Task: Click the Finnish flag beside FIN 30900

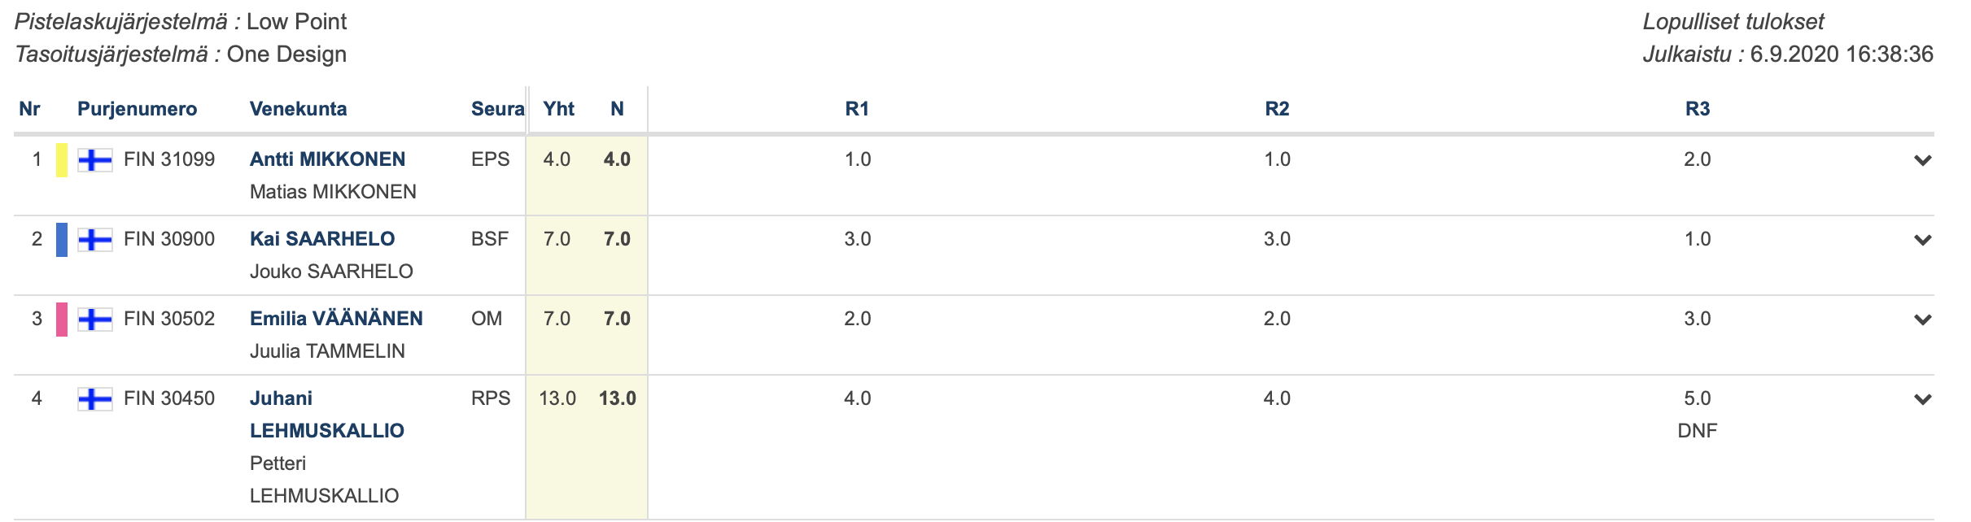Action: (95, 240)
